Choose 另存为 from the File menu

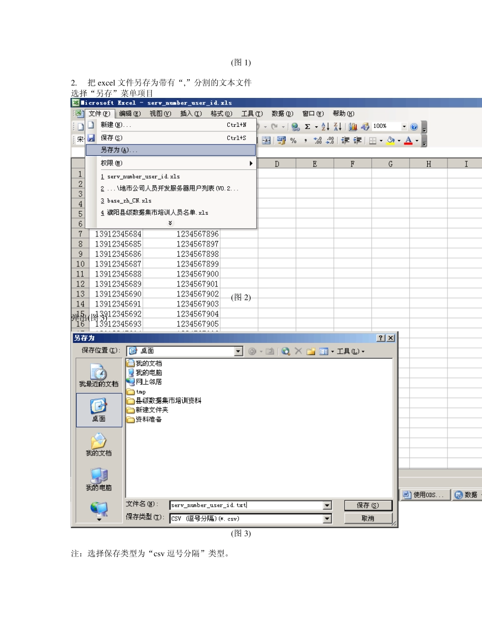170,150
